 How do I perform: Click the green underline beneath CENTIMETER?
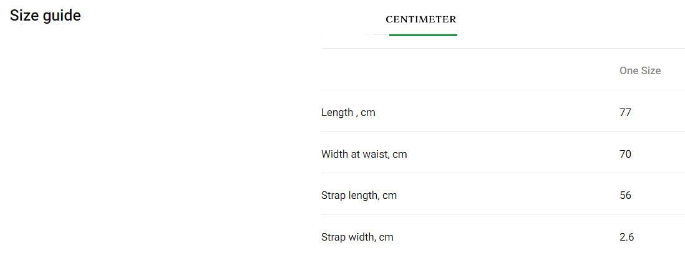[423, 35]
